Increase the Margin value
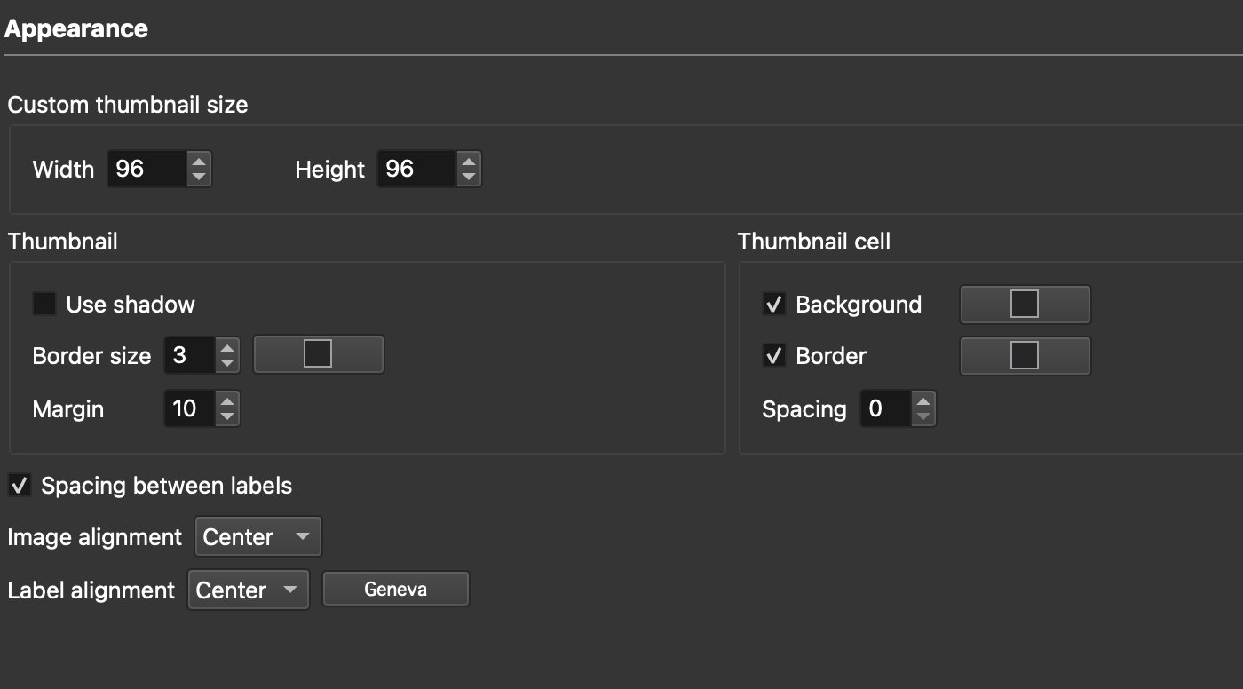1243x689 pixels. coord(227,400)
